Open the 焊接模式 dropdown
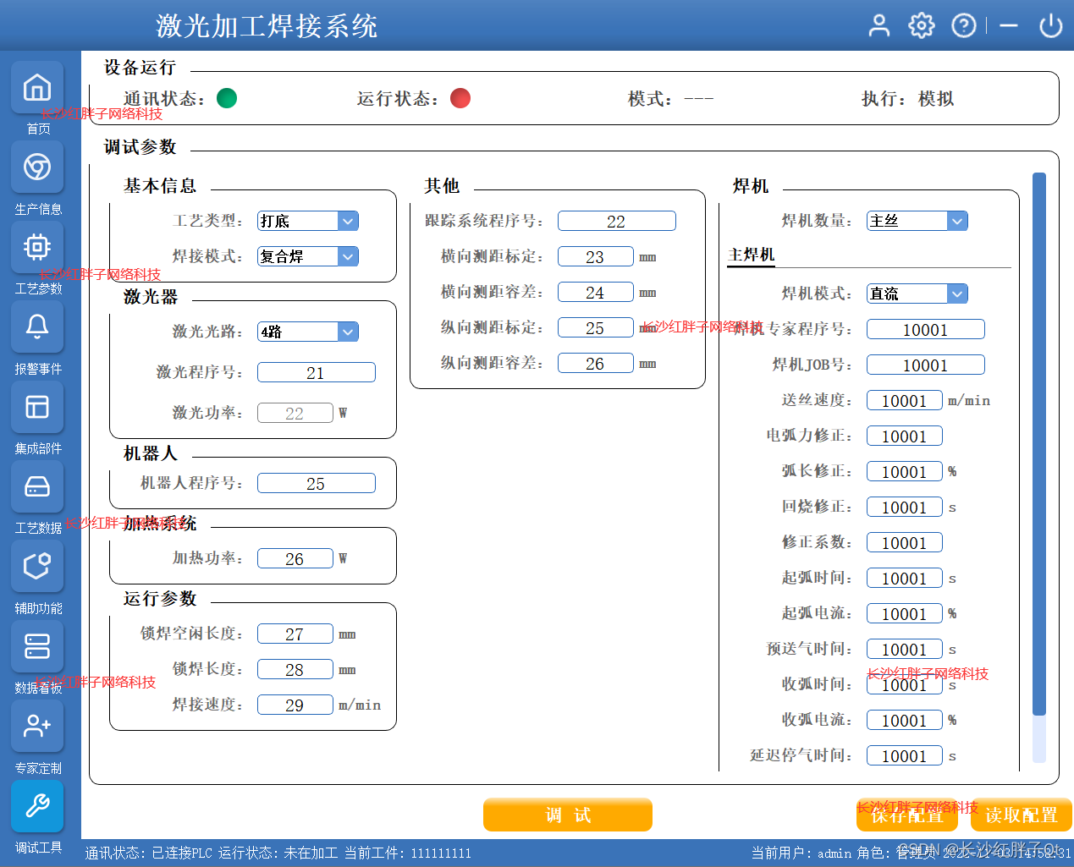The width and height of the screenshot is (1074, 867). tap(308, 256)
